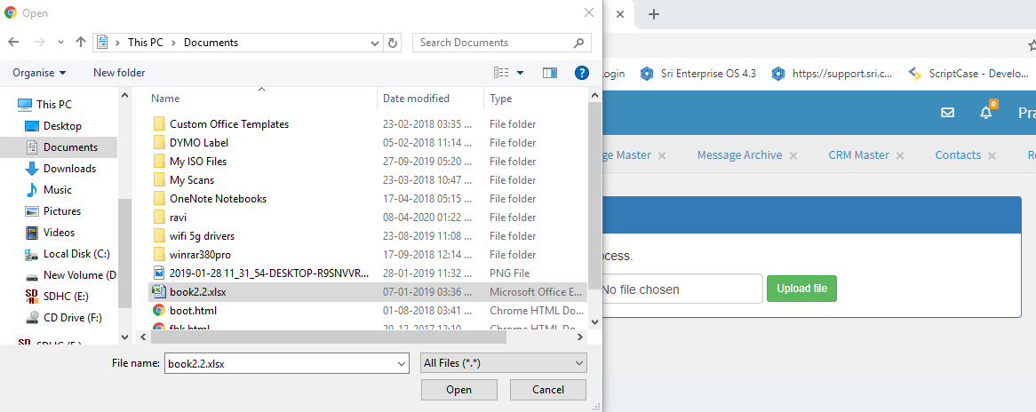Open Desktop in navigation pane
This screenshot has height=412, width=1036.
52,125
